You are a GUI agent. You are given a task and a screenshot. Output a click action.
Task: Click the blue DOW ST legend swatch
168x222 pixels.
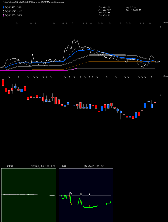[4, 7]
